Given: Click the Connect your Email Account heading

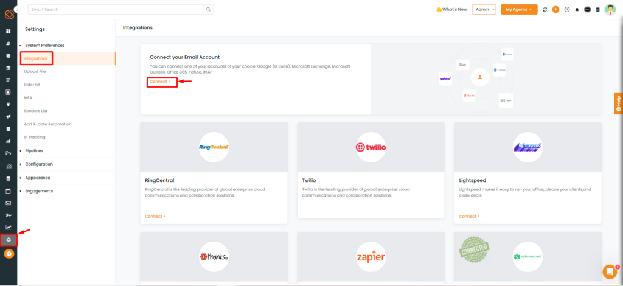Looking at the screenshot, I should [185, 57].
